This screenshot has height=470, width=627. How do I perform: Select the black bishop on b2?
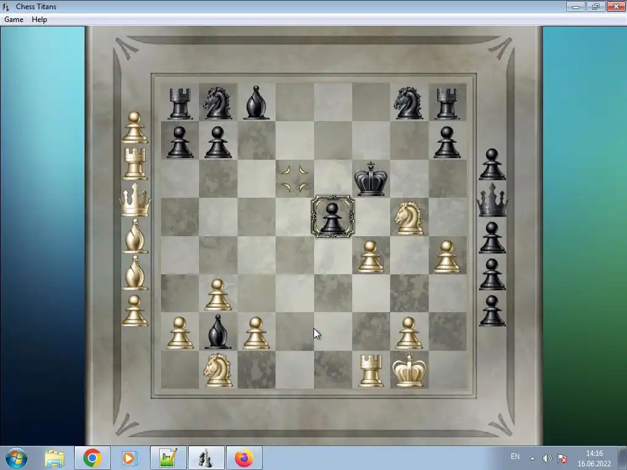click(217, 332)
